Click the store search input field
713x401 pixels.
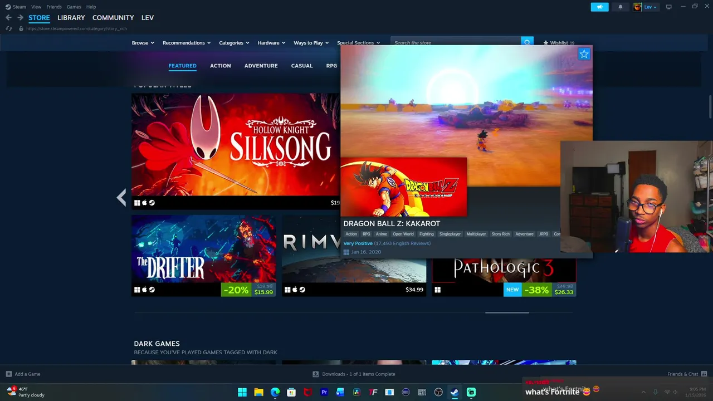[457, 42]
